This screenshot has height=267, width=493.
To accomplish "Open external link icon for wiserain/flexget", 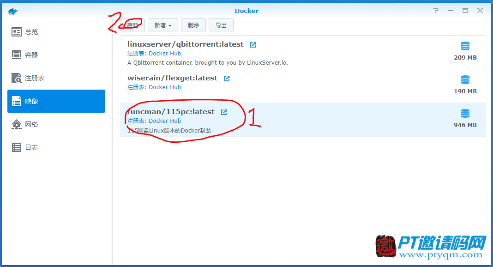I will (x=227, y=79).
